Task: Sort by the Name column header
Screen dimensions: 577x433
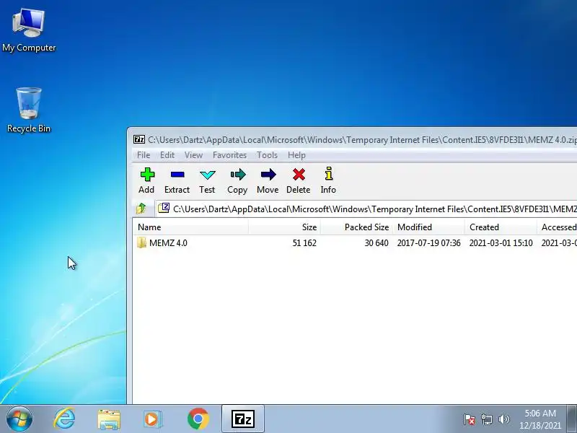Action: 190,227
